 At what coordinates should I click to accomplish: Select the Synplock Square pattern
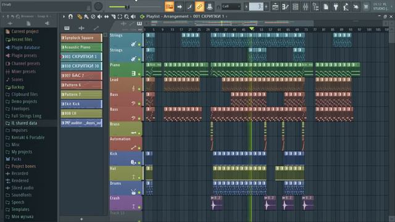tap(81, 38)
